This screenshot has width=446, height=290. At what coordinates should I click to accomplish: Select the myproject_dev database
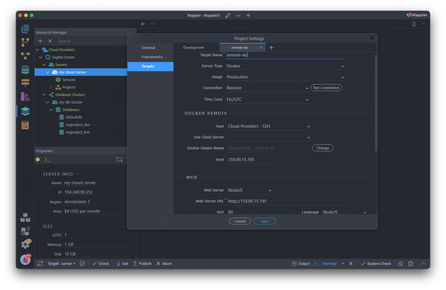tap(78, 125)
